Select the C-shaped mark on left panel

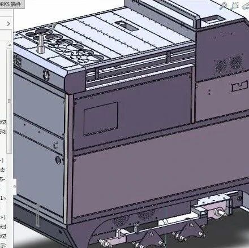pos(55,146)
